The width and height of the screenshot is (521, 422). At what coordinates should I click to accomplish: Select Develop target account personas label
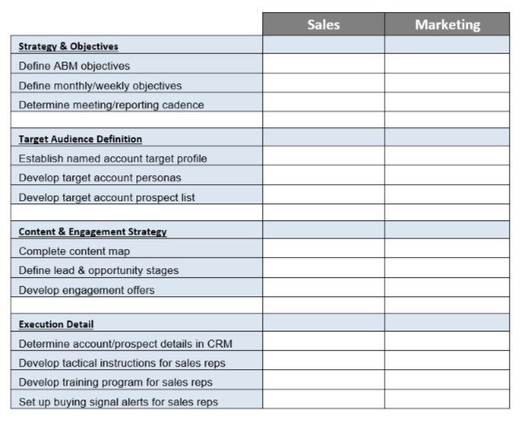(99, 178)
